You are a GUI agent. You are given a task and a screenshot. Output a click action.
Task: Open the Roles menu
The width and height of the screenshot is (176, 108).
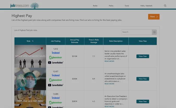95,6
